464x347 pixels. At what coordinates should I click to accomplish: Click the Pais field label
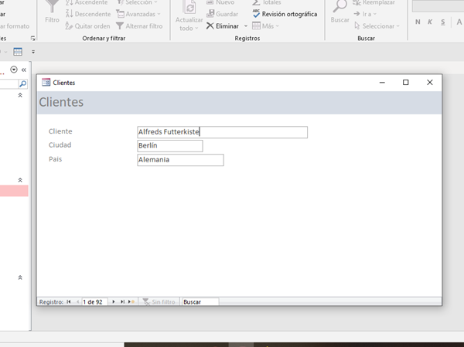[x=56, y=159]
